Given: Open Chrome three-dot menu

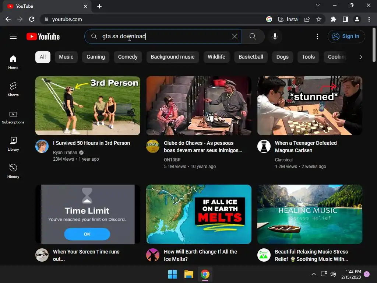Looking at the screenshot, I should (369, 19).
